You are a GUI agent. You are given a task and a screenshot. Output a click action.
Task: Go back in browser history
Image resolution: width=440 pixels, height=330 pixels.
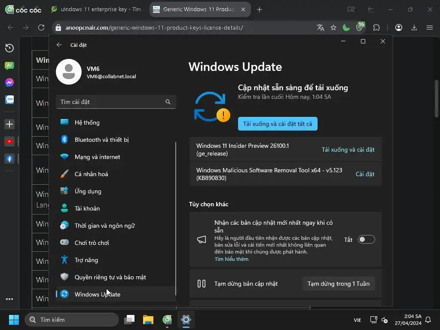pyautogui.click(x=10, y=27)
